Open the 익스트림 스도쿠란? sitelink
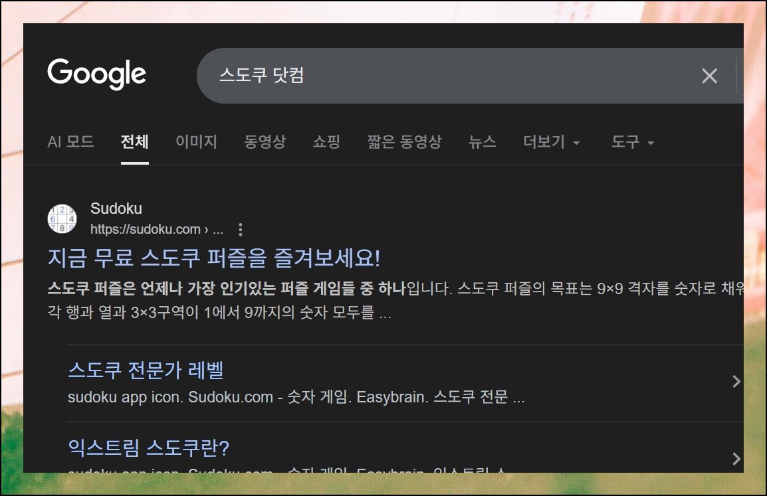 (x=149, y=447)
